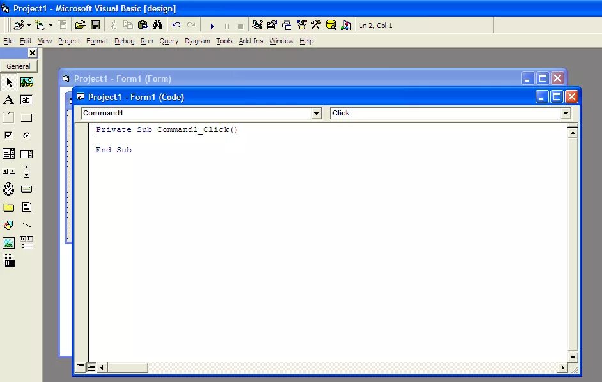
Task: Click code window scroll up arrow
Action: (573, 133)
